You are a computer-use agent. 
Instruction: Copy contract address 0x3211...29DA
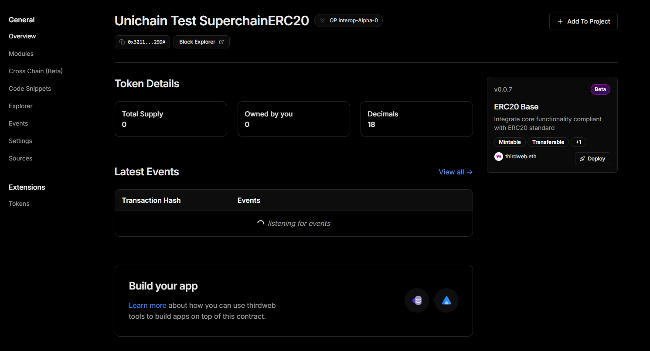142,42
